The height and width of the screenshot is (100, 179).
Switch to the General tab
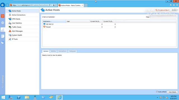(46, 51)
